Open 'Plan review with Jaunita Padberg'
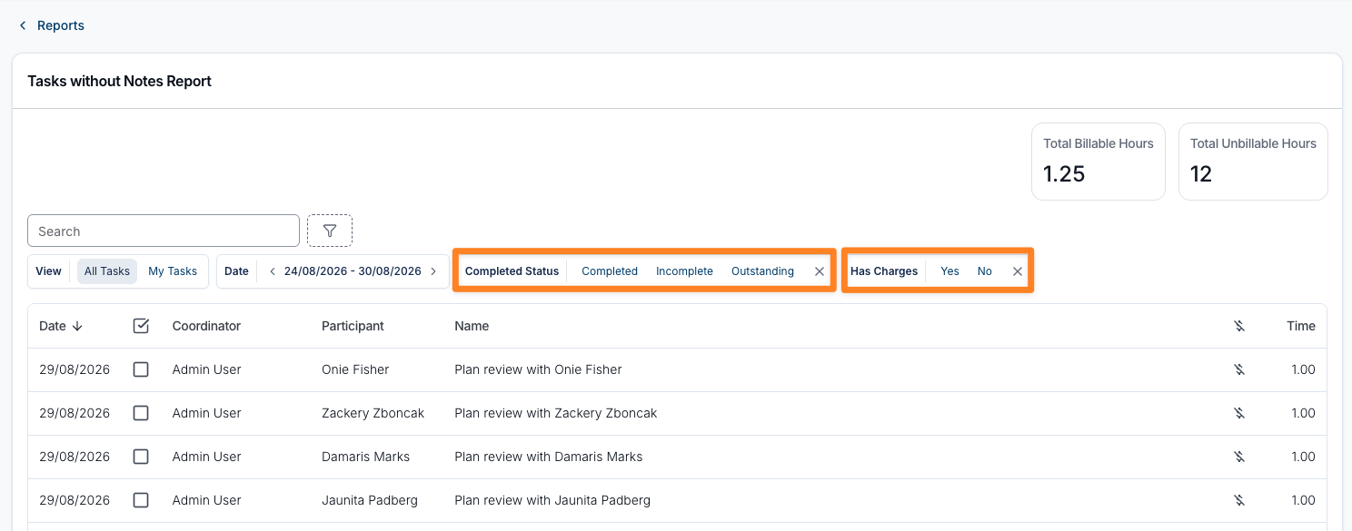The height and width of the screenshot is (531, 1352). pos(552,500)
